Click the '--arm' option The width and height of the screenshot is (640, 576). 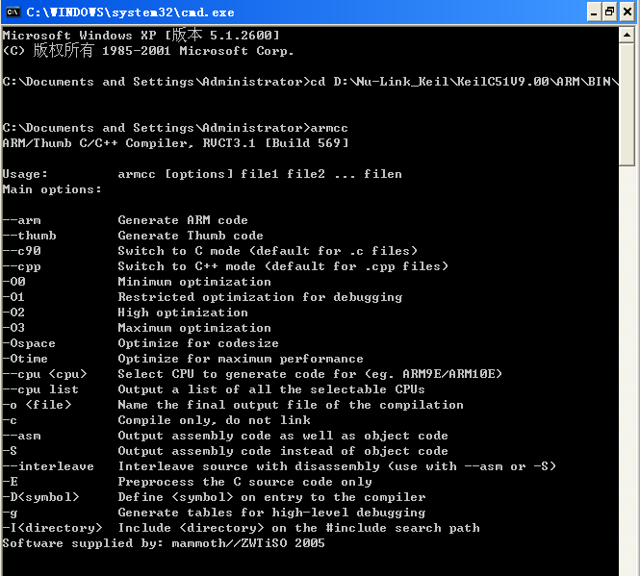pyautogui.click(x=21, y=220)
